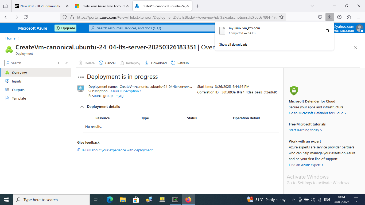Click the Redeploy toolbar button

130,63
